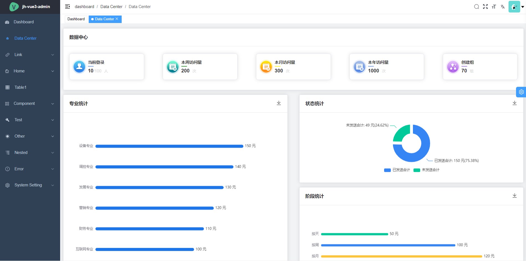Viewport: 526px width, 261px height.
Task: Expand the System Setting submenu chevron
Action: coord(53,185)
